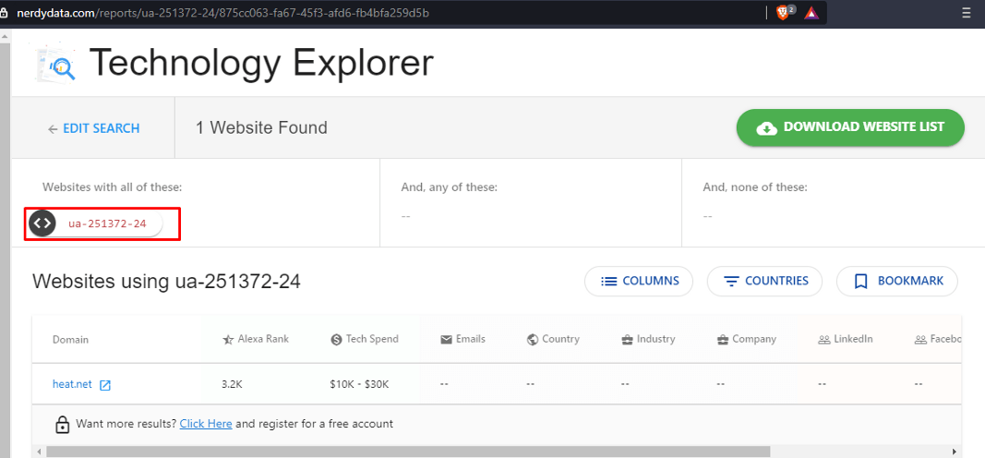Click the Emails column header

(463, 339)
